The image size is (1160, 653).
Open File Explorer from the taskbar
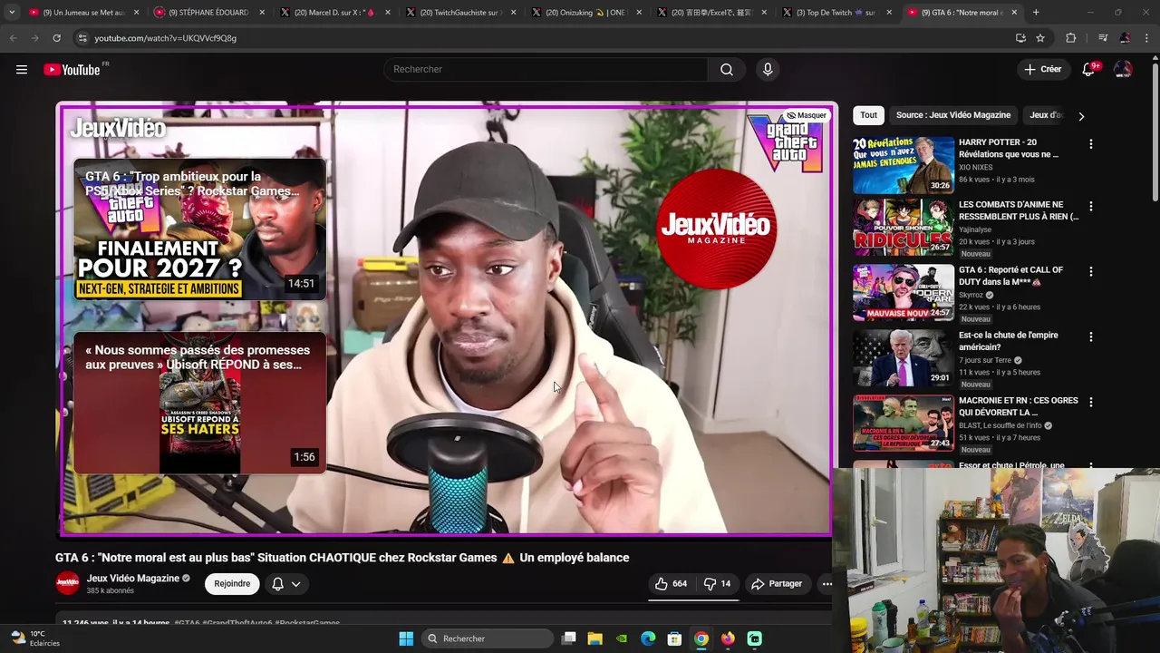pyautogui.click(x=594, y=638)
